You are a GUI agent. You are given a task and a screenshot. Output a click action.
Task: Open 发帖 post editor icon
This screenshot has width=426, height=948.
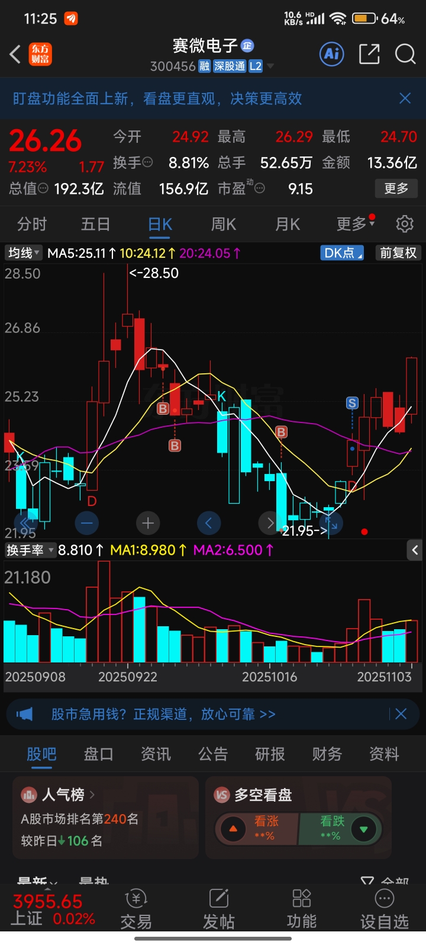coord(219,909)
